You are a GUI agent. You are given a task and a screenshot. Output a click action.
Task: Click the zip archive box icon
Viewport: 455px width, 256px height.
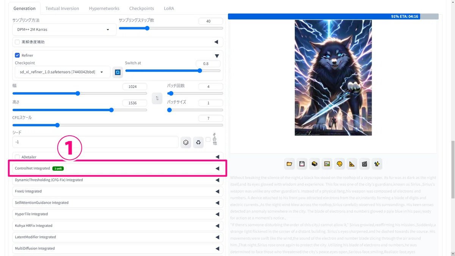click(314, 164)
